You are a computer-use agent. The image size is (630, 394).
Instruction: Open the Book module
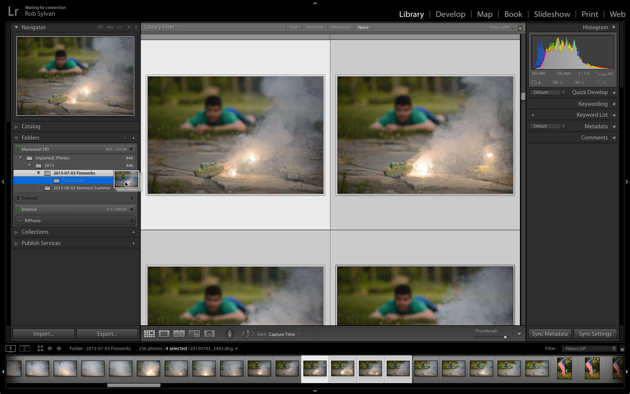coord(513,14)
